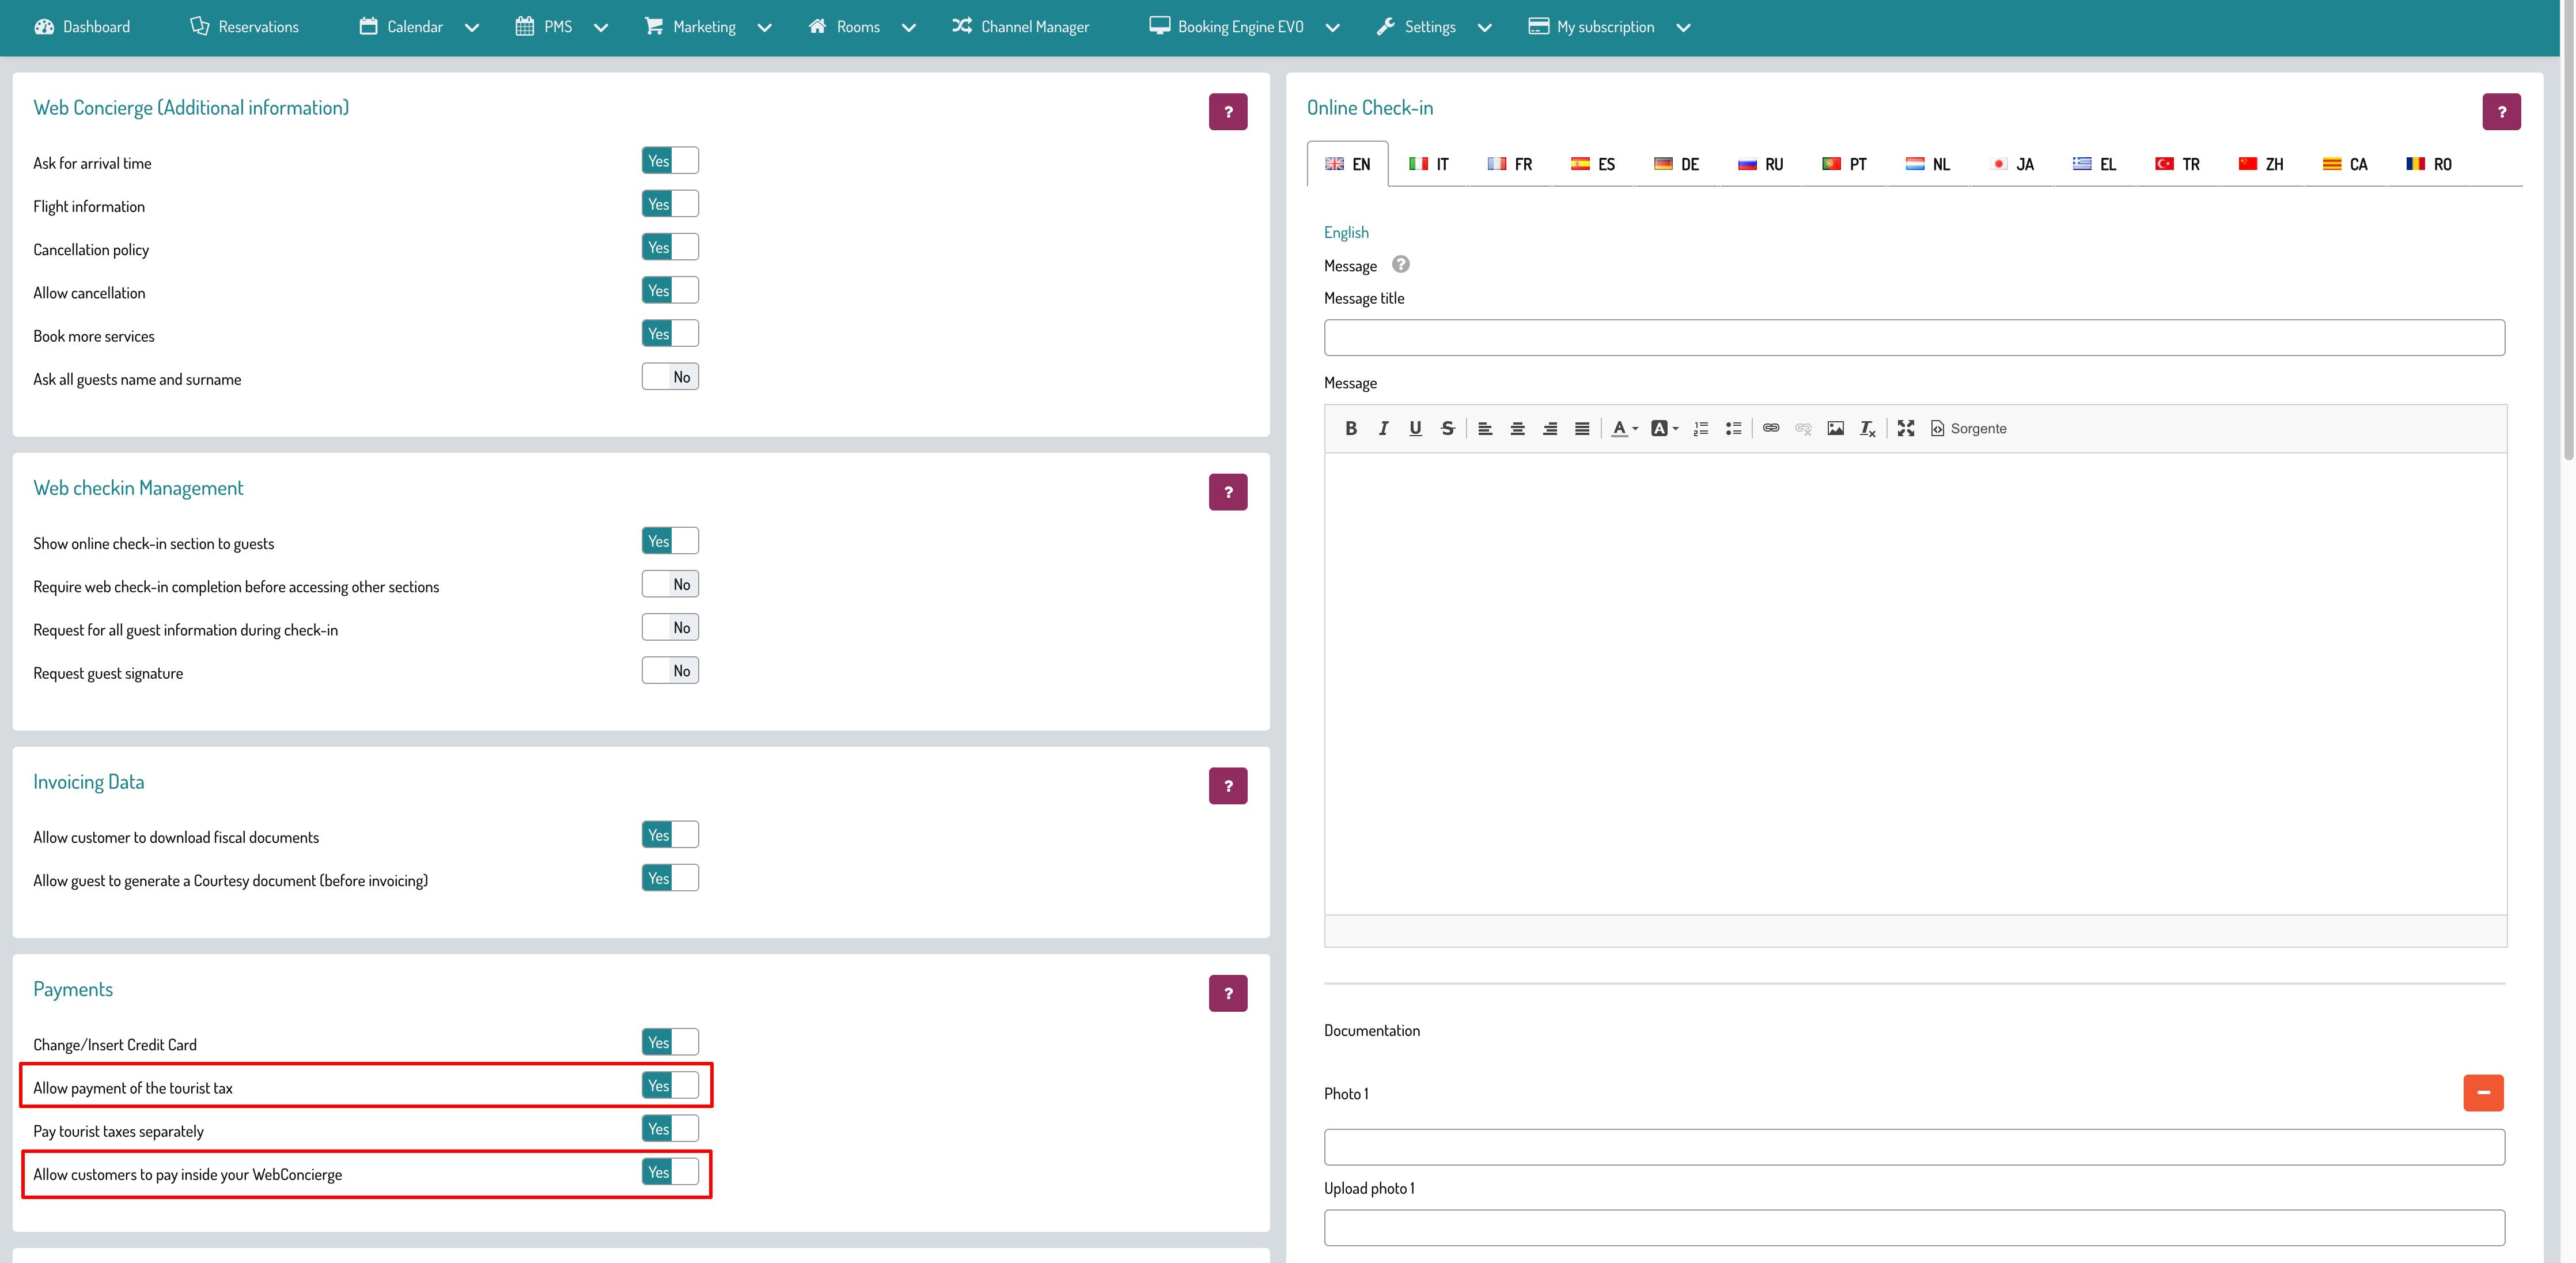This screenshot has width=2576, height=1263.
Task: Insert numbered list in editor
Action: click(1700, 428)
